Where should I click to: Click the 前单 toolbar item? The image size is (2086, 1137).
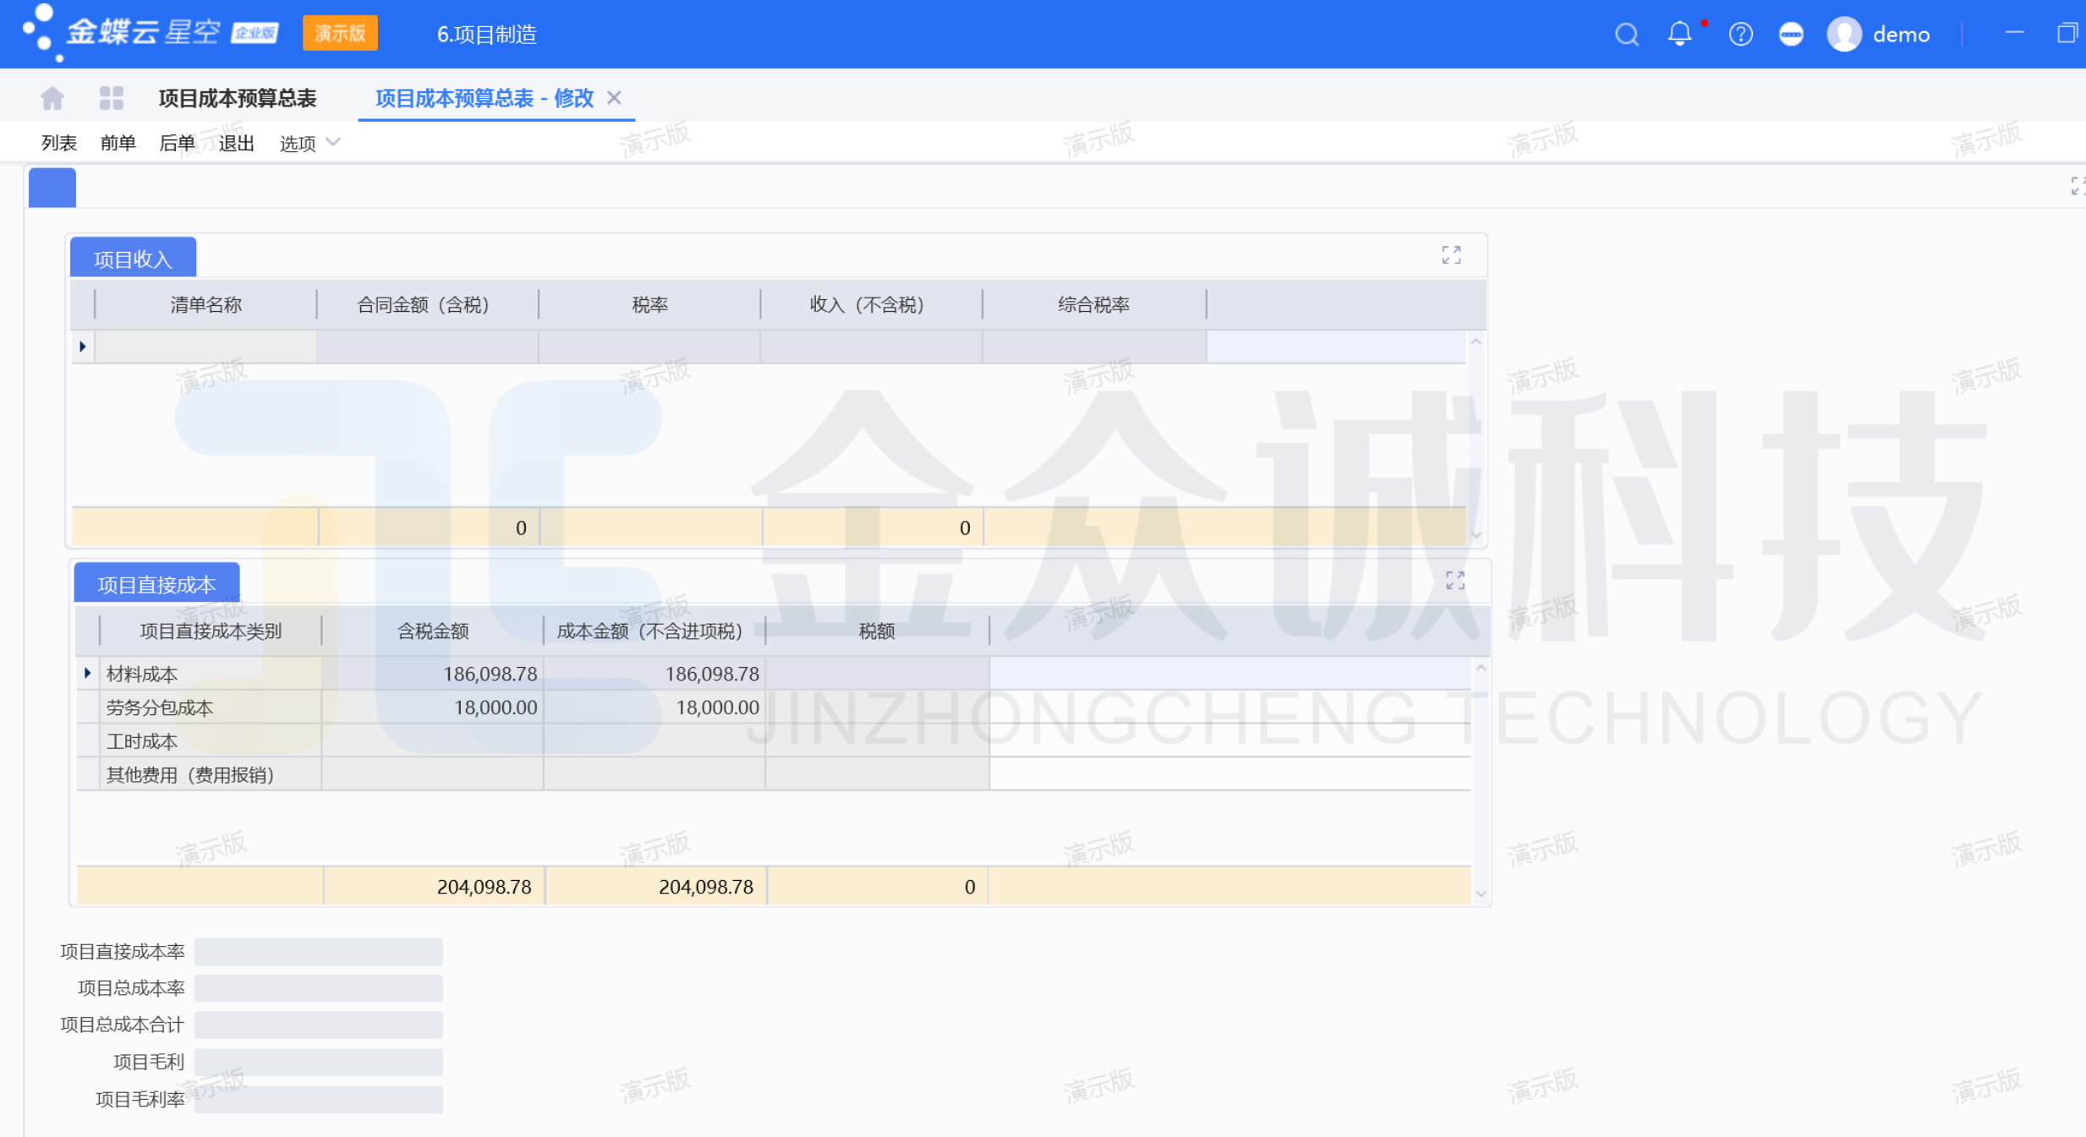(118, 144)
